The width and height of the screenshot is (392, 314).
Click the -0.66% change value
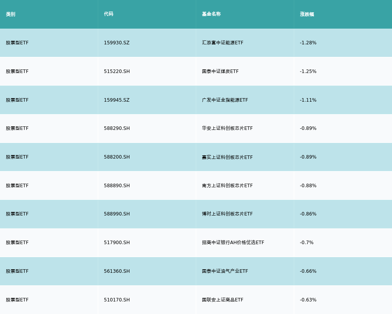point(308,272)
